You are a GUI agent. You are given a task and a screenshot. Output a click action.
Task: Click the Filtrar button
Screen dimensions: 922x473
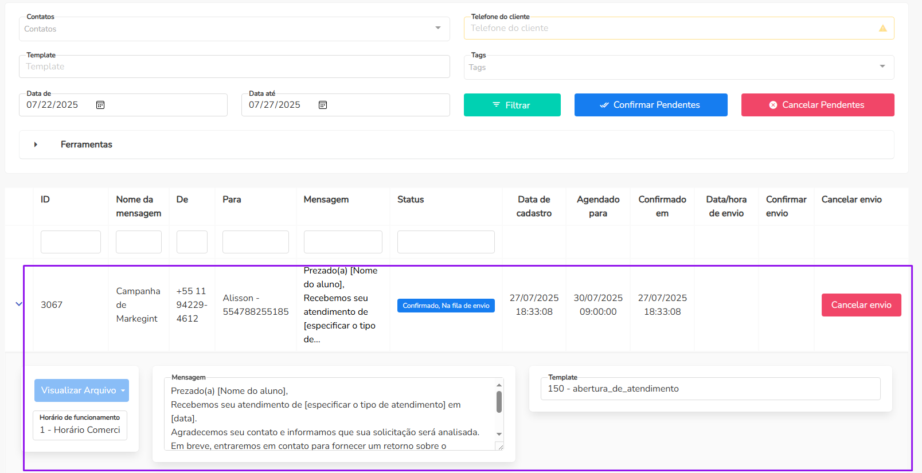[x=511, y=105]
